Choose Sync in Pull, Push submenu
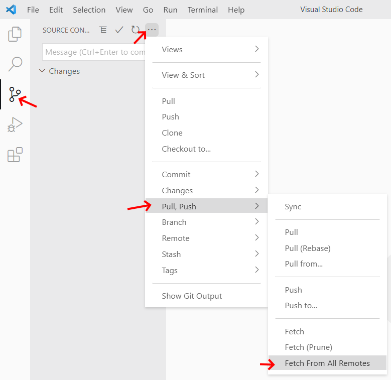 pyautogui.click(x=293, y=206)
